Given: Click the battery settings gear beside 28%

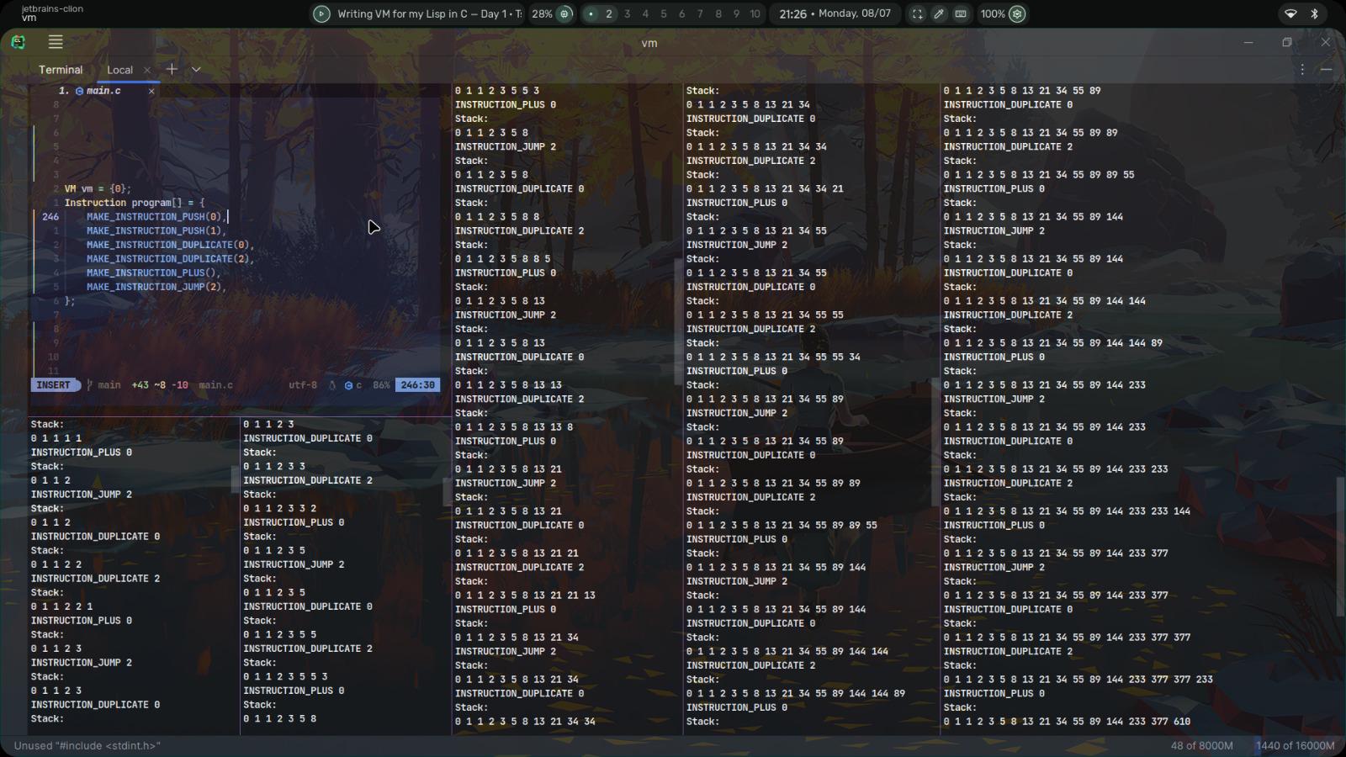Looking at the screenshot, I should pos(562,13).
